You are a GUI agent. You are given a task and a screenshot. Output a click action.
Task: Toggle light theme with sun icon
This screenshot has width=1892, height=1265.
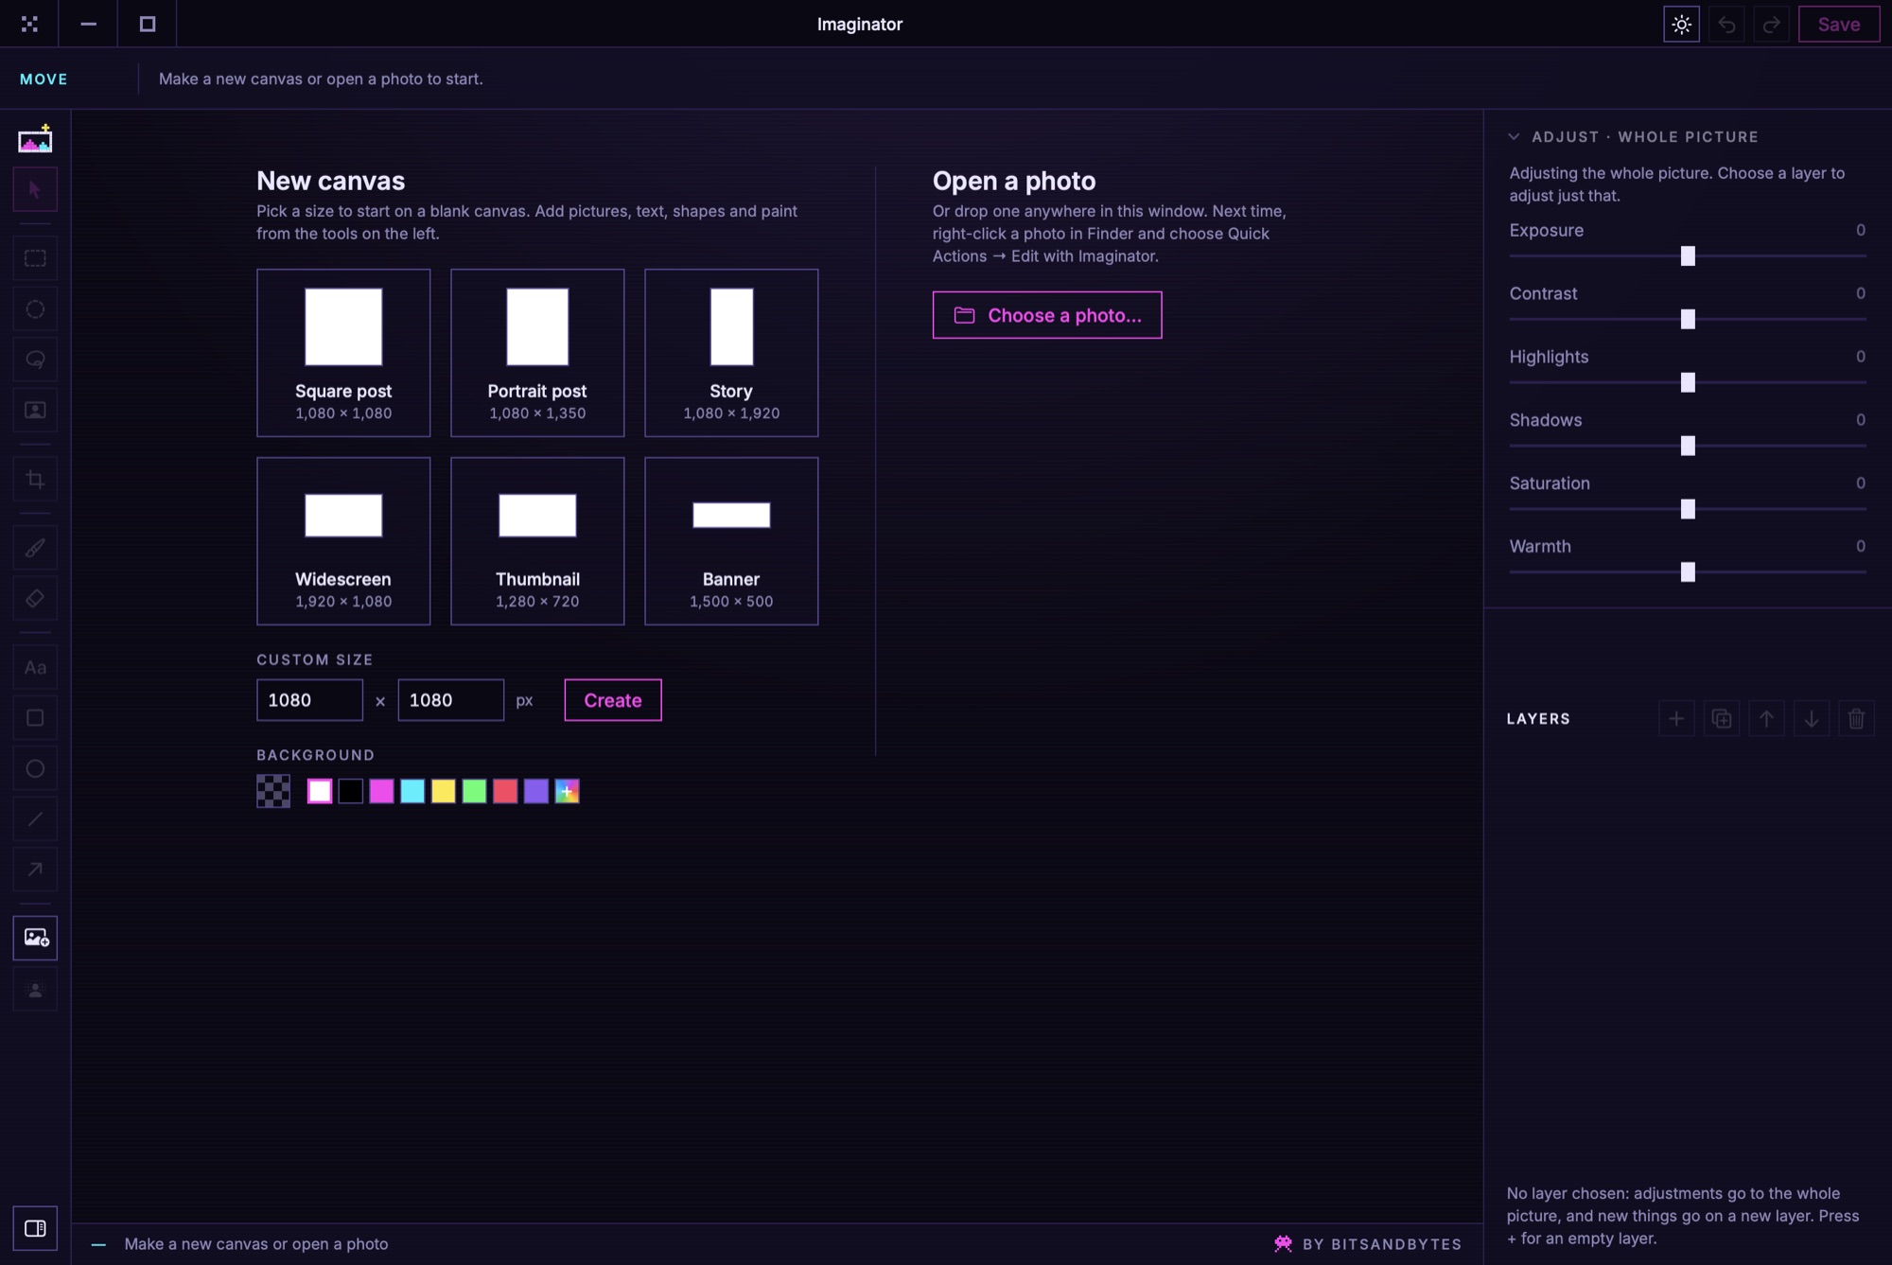1681,25
